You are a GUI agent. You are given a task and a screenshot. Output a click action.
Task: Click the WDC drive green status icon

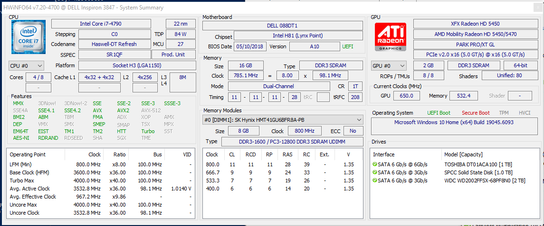point(375,181)
